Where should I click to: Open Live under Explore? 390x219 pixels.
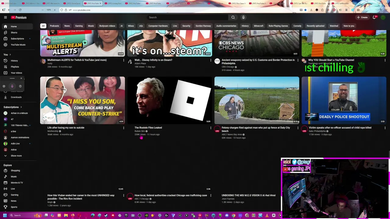coord(17,189)
